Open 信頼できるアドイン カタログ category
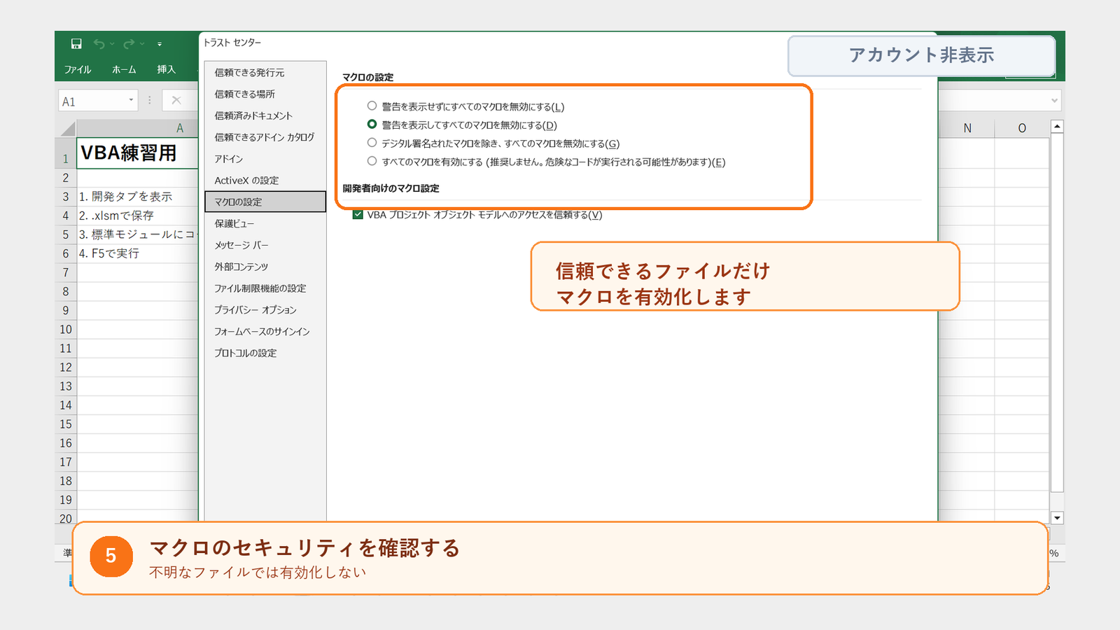This screenshot has width=1120, height=630. click(265, 137)
